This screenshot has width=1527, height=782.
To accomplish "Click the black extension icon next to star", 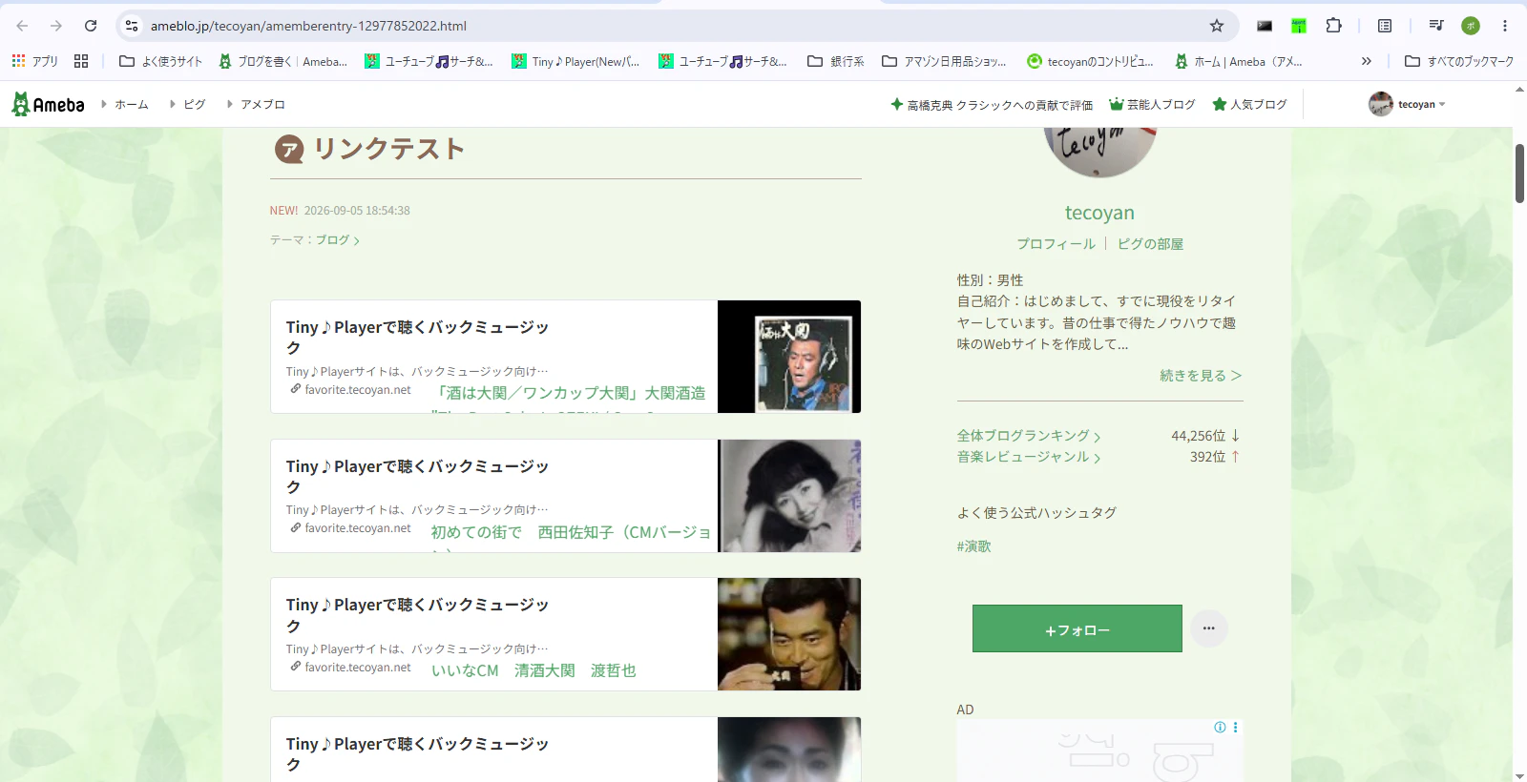I will point(1265,26).
